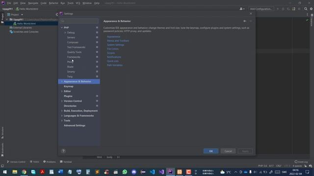Open WhatsApp from taskbar
The image size is (314, 176).
125,172
